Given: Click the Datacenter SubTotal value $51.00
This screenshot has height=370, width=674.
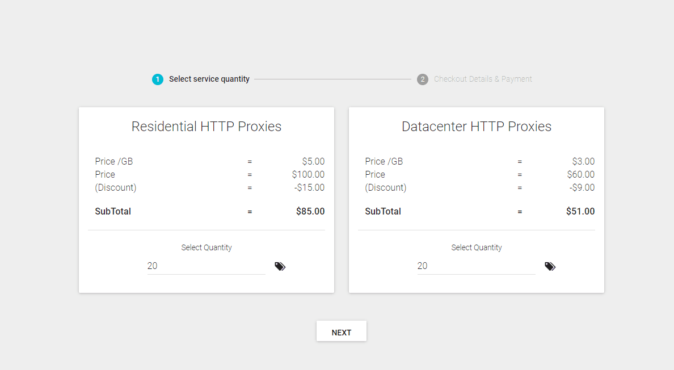Looking at the screenshot, I should (580, 212).
